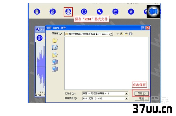The width and height of the screenshot is (176, 116).
Task: Click the blue glowing logo thumbnail
Action: coord(153,11)
